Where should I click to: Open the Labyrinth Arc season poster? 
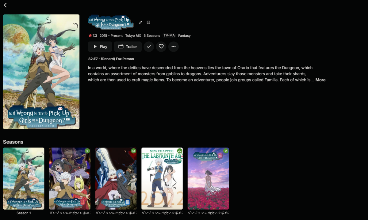point(162,179)
